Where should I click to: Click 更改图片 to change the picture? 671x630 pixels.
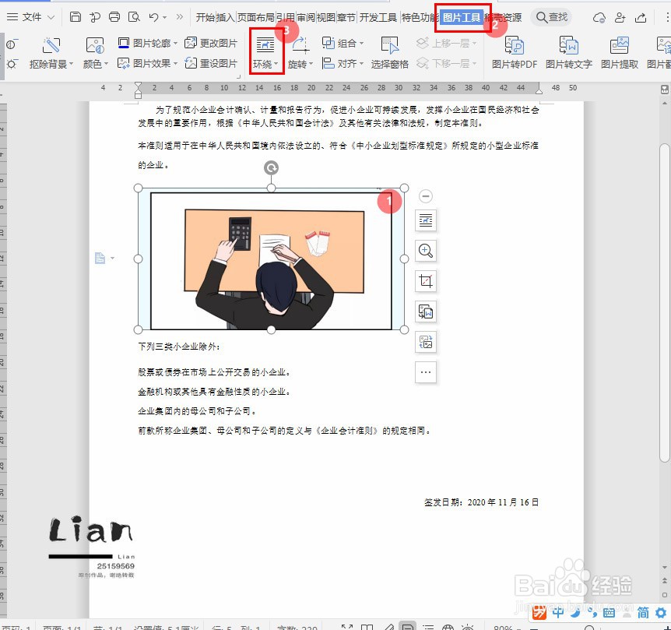tap(211, 44)
